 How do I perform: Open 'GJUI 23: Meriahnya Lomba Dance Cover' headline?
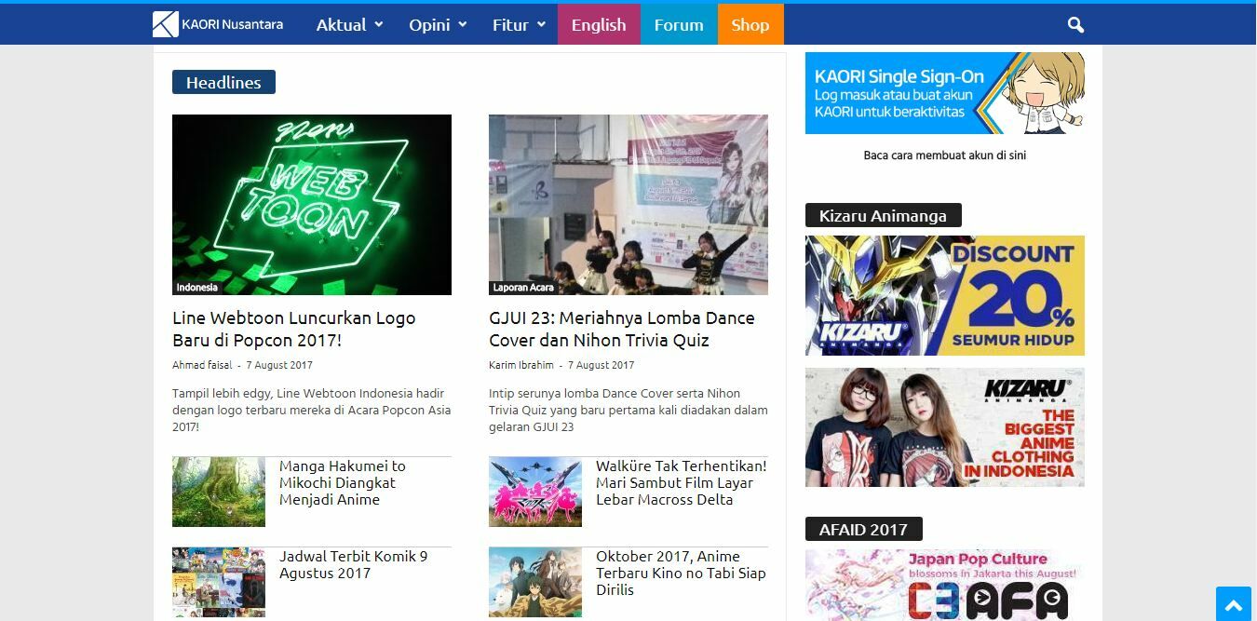click(x=622, y=329)
